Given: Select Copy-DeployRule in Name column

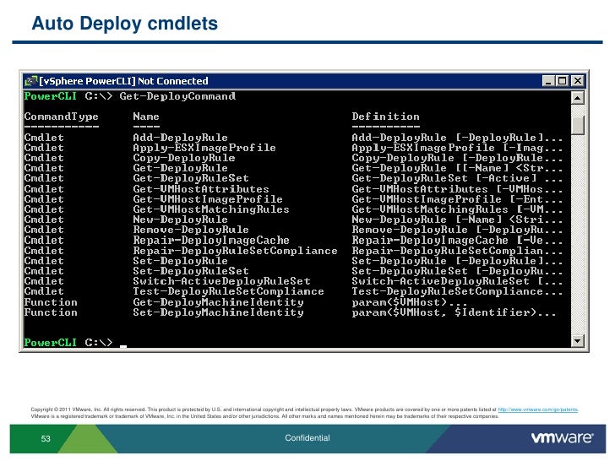Looking at the screenshot, I should [x=184, y=158].
